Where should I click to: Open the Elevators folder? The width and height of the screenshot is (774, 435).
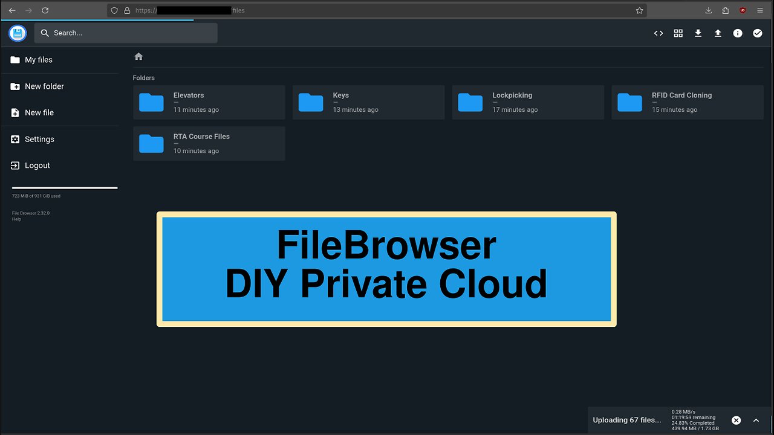pos(209,102)
